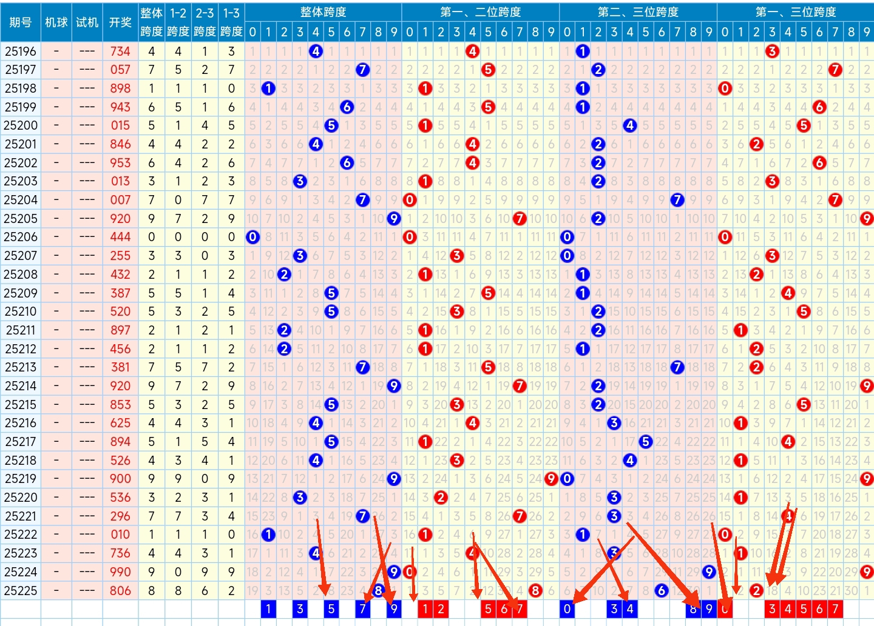
Task: Click bottom blue square 1 under 整体跨度
Action: (x=268, y=609)
